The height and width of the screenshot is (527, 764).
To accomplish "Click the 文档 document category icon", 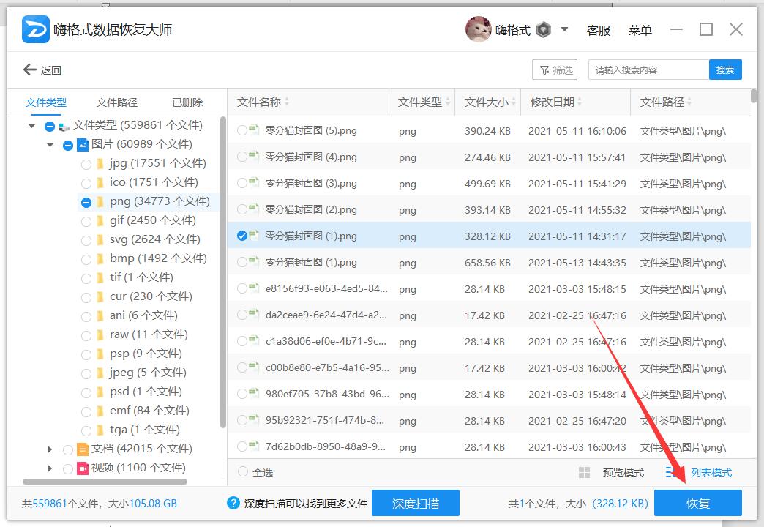I will (x=83, y=449).
